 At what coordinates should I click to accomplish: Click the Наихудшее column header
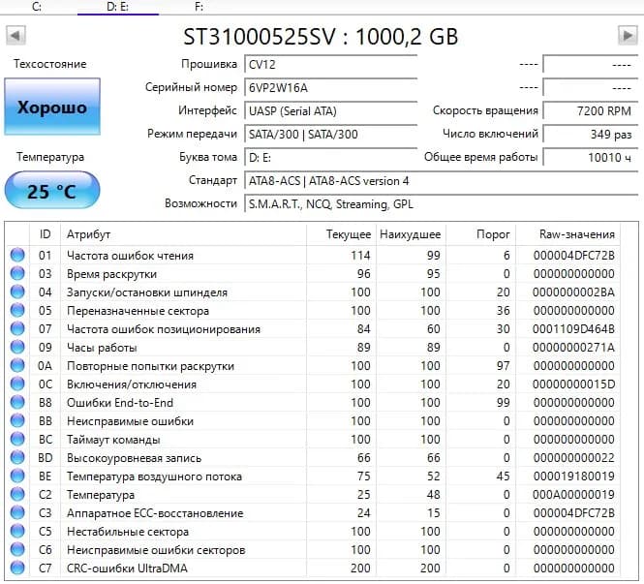[411, 234]
